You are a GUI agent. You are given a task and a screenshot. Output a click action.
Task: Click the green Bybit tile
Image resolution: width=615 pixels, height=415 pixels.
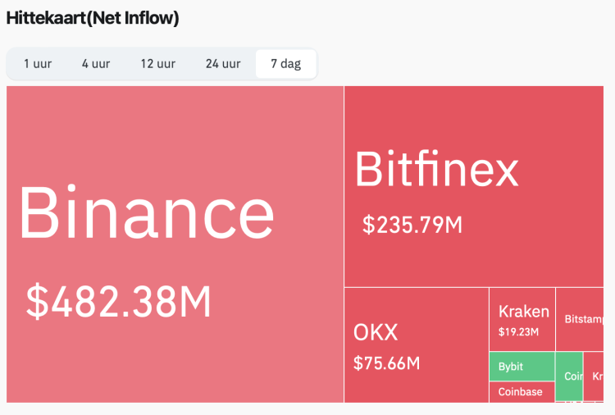click(522, 367)
